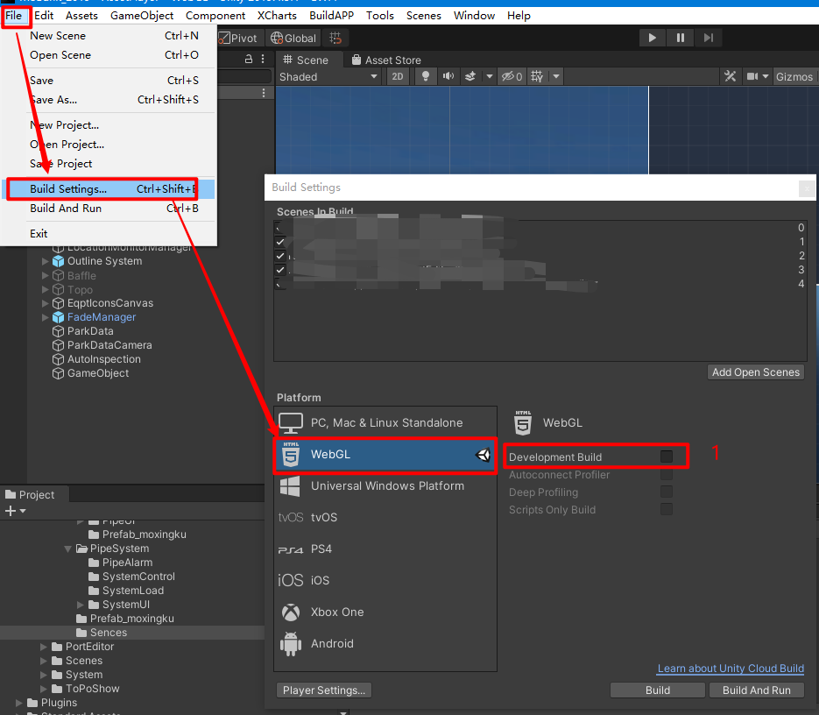
Task: Toggle scene effects (skybox, fog) icon
Action: click(x=470, y=77)
